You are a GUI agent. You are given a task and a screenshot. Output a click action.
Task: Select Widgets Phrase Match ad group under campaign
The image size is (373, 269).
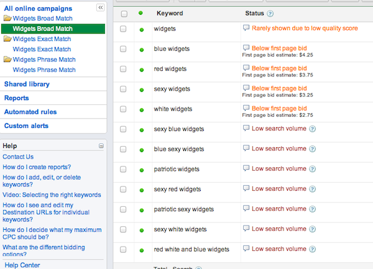pos(44,70)
